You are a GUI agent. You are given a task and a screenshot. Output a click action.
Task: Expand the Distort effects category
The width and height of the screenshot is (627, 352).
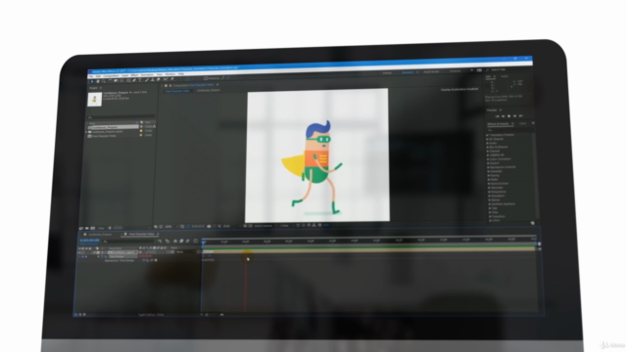click(488, 163)
